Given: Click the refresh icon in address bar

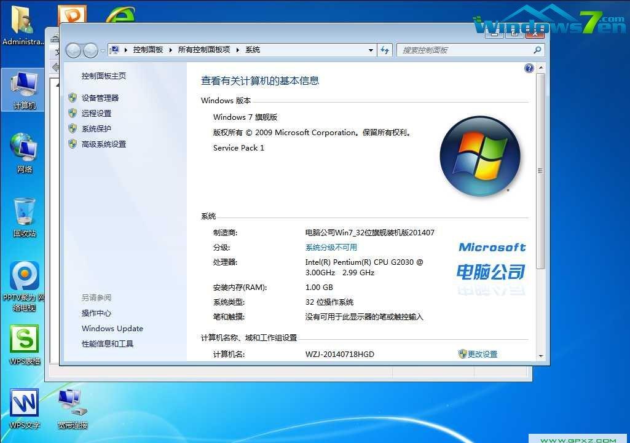Looking at the screenshot, I should 385,50.
